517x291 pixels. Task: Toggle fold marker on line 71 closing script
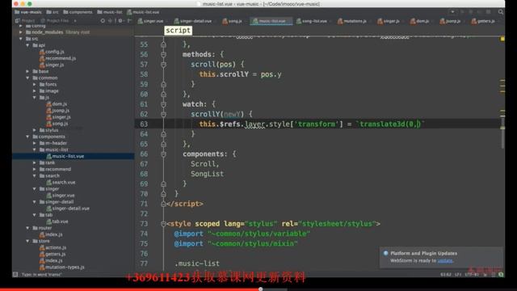pos(163,204)
